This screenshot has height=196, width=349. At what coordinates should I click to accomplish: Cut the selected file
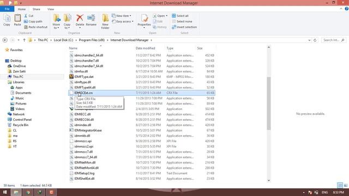[29, 16]
